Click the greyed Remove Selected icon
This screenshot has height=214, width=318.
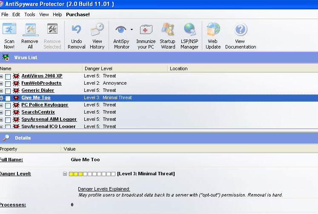[52, 29]
